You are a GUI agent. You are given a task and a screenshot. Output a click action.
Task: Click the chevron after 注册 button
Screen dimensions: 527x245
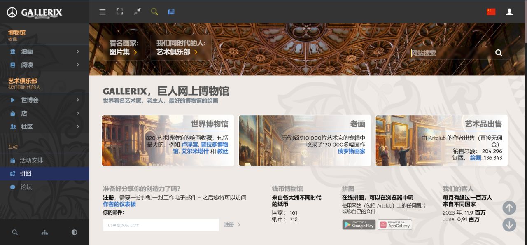pos(239,225)
